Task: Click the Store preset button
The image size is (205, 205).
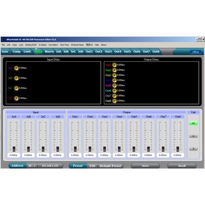Action: (x=145, y=166)
